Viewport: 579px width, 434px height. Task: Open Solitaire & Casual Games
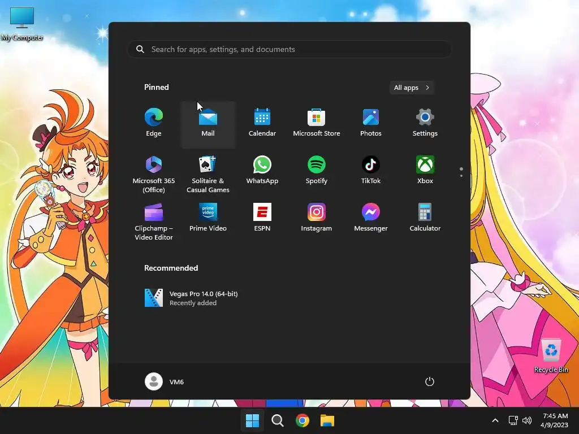click(x=208, y=173)
